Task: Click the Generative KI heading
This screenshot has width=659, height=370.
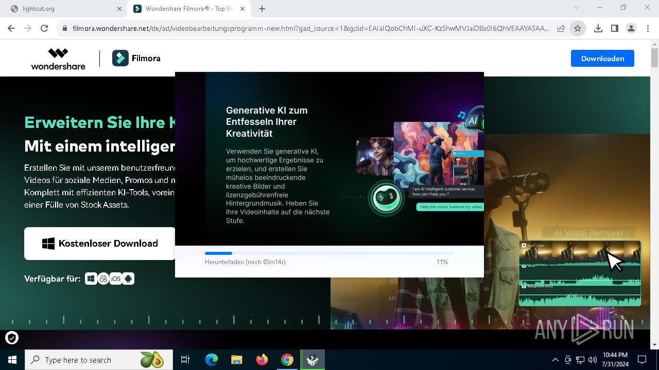Action: point(267,122)
